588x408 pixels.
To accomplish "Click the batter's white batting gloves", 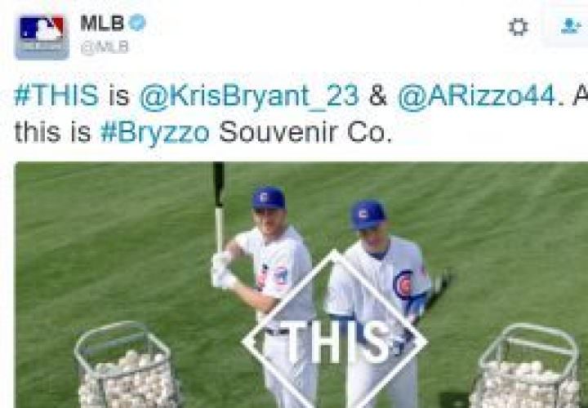I will (x=222, y=270).
